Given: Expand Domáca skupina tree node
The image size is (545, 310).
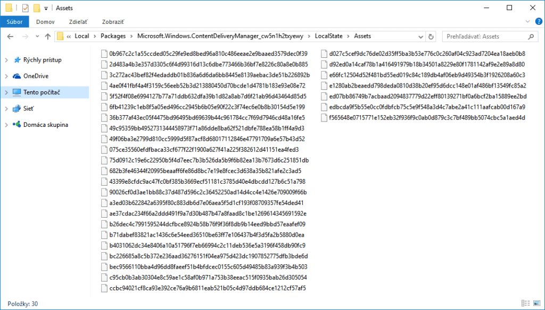Looking at the screenshot, I should click(6, 125).
